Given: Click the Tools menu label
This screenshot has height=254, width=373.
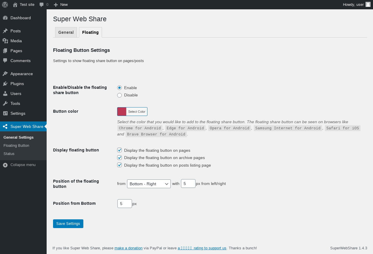Looking at the screenshot, I should click(x=15, y=103).
